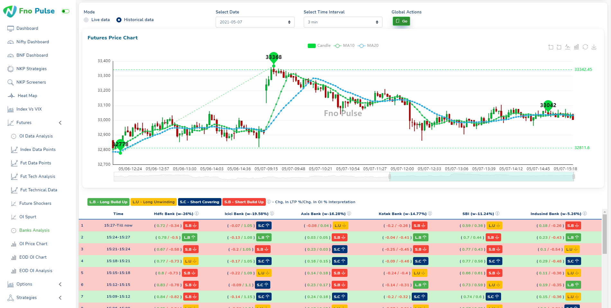611x308 pixels.
Task: Click OI Spurt icon
Action: coord(14,217)
